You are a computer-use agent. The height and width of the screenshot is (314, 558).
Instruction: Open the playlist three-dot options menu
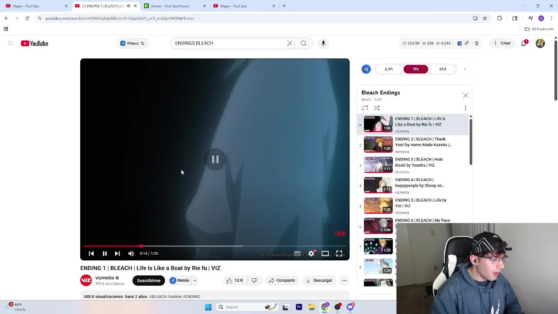pyautogui.click(x=466, y=108)
